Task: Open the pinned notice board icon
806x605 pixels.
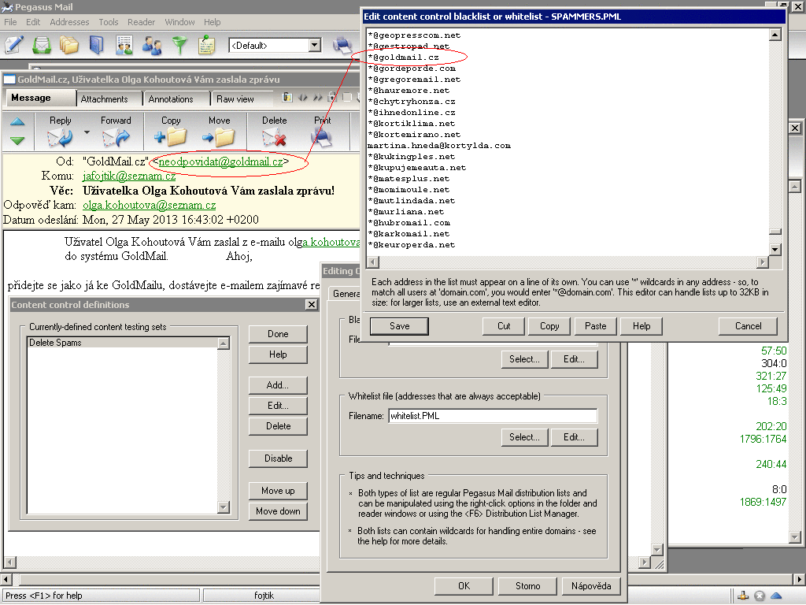Action: coord(207,45)
